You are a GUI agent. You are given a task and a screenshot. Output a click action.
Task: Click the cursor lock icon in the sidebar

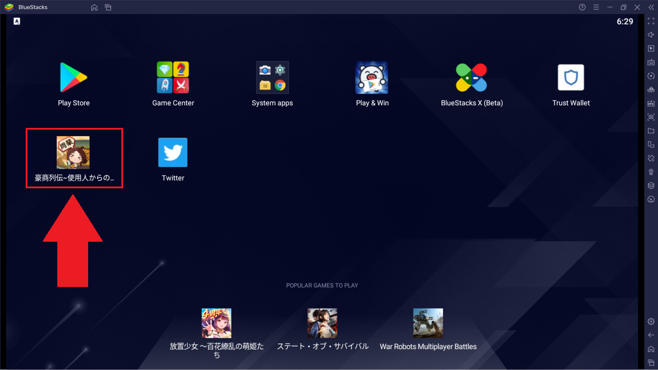tap(651, 49)
